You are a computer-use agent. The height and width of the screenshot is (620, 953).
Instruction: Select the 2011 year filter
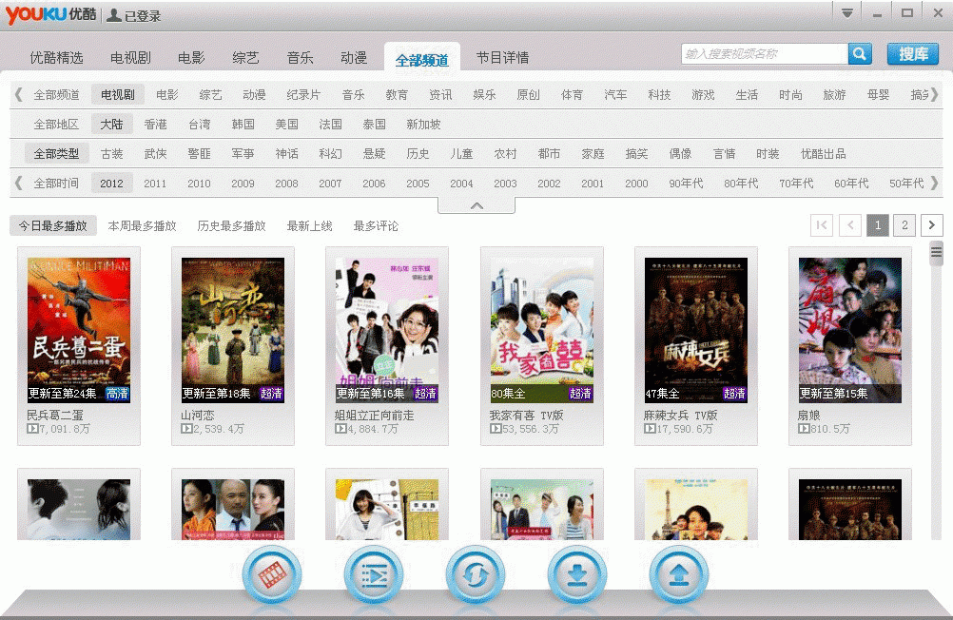155,184
